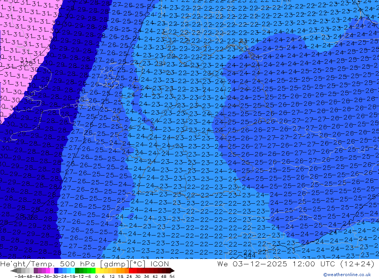Click the '(12+24)' forecast hour label
Image resolution: width=379 pixels, height=278 pixels.
pos(357,264)
